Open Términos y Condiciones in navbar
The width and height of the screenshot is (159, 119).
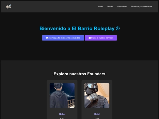pyautogui.click(x=141, y=7)
